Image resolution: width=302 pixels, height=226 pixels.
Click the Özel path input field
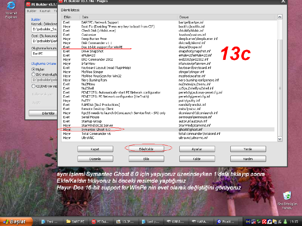pos(44,41)
